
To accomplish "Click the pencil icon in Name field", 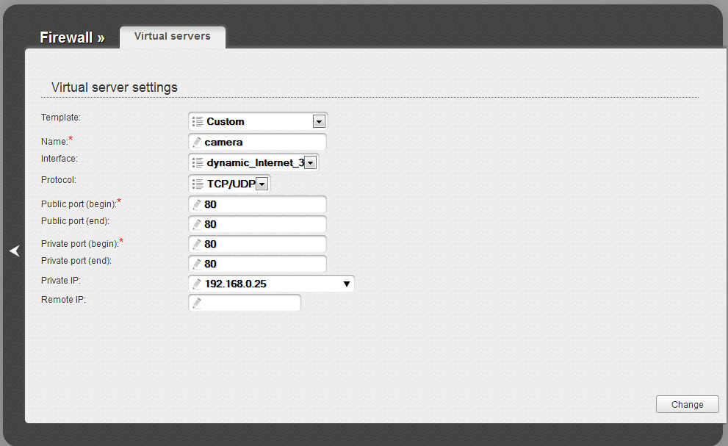I will click(x=197, y=142).
